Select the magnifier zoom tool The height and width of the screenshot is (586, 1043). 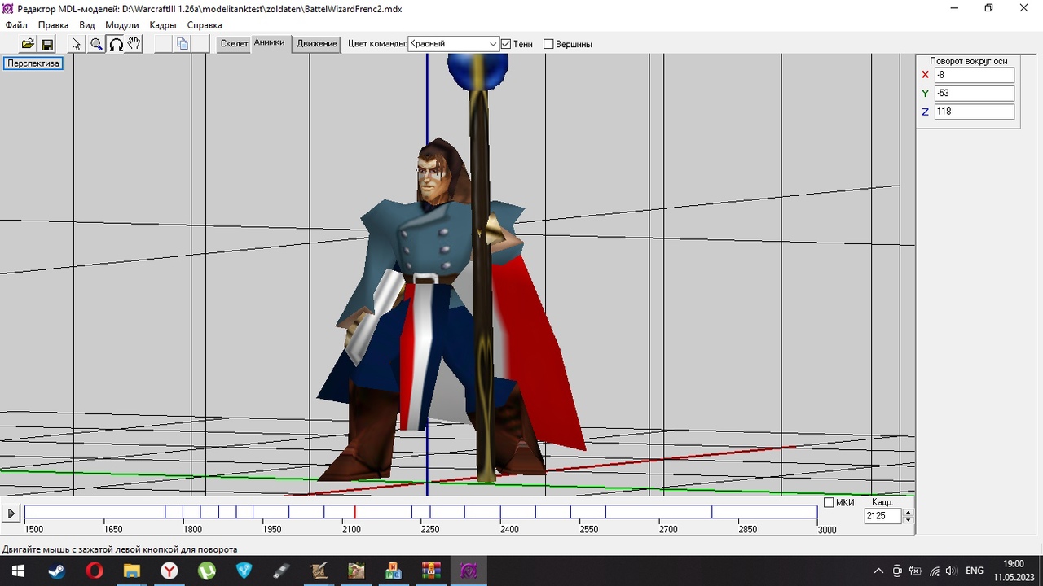click(x=96, y=44)
